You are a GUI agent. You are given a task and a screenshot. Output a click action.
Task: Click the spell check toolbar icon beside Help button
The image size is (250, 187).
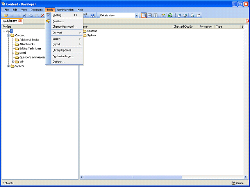click(x=86, y=15)
